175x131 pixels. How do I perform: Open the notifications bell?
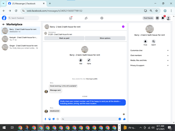163,18
